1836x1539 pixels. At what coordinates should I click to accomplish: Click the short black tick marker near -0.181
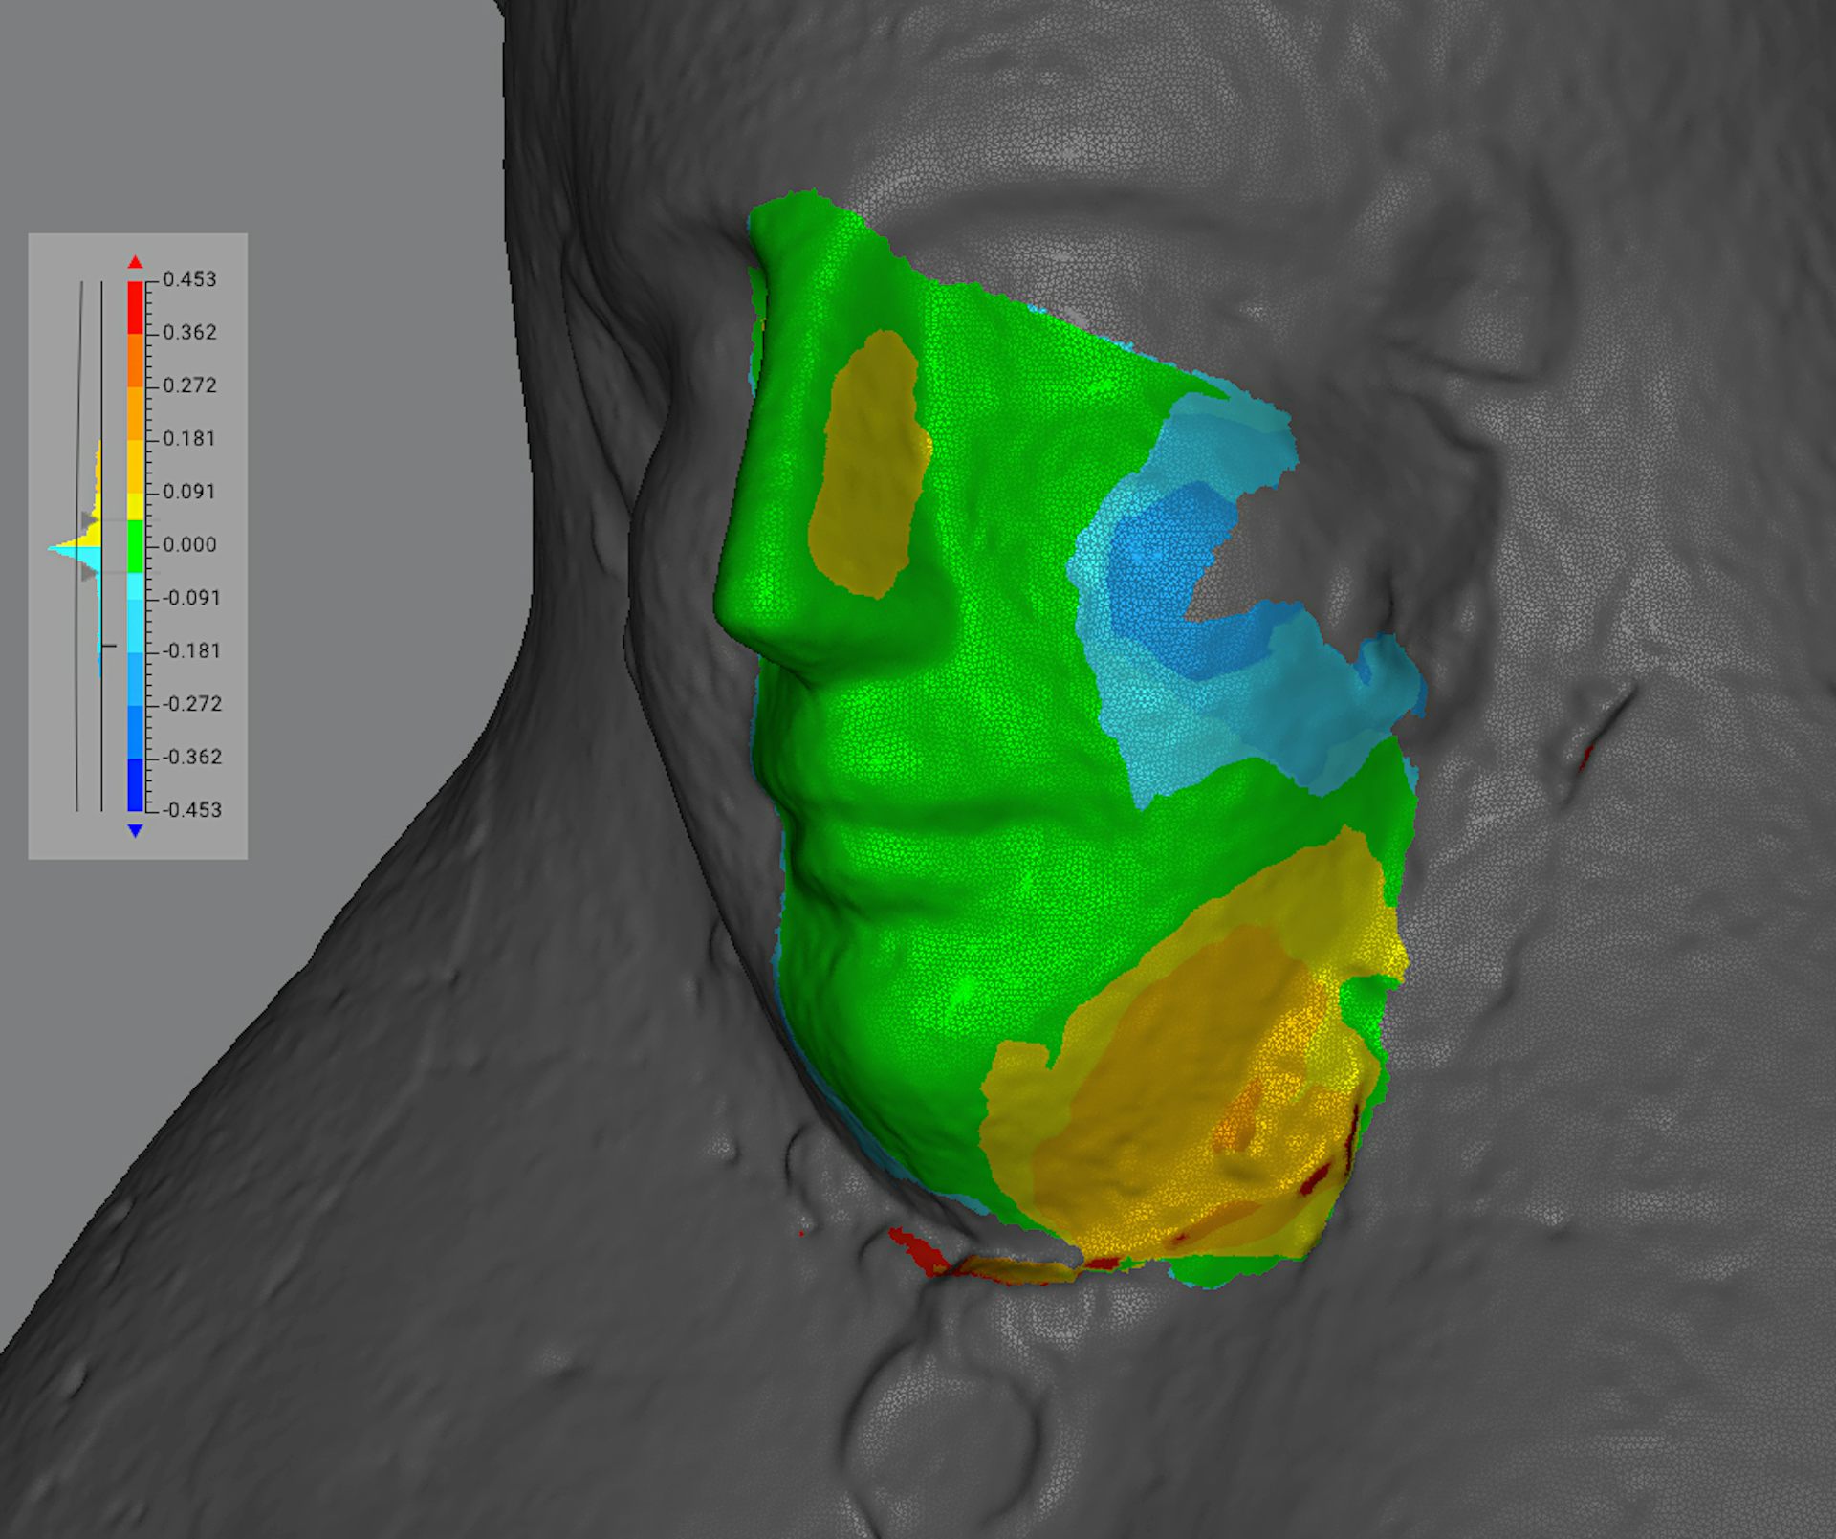[108, 647]
